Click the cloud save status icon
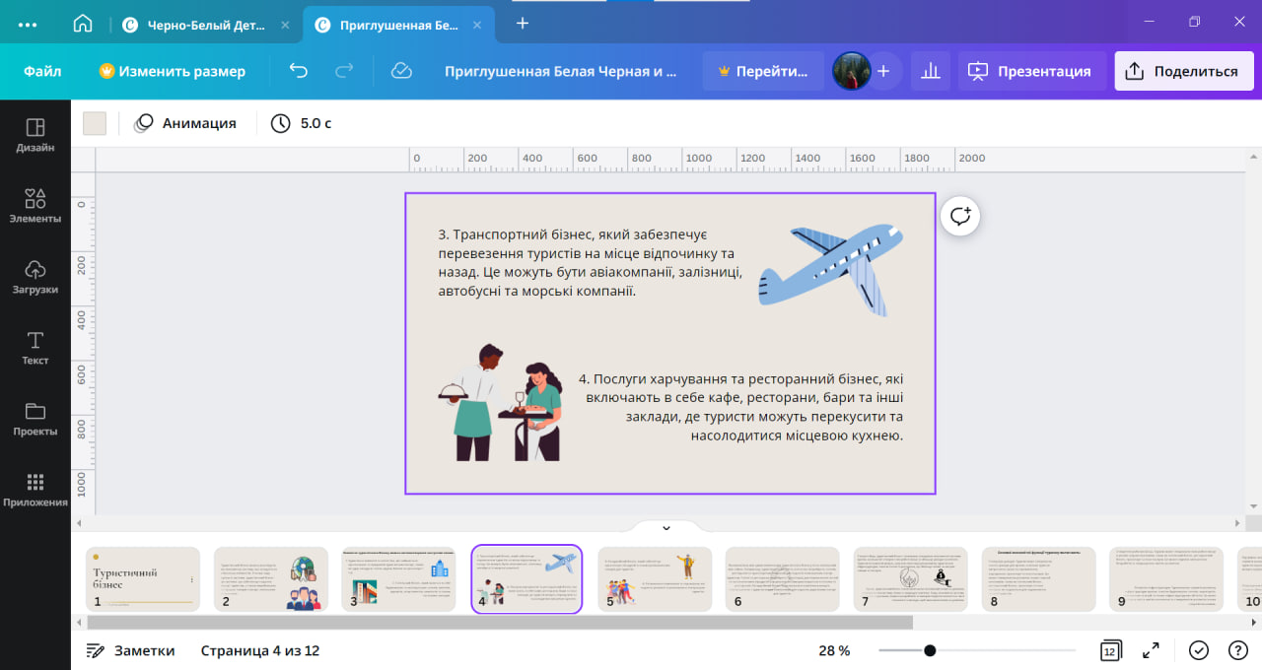The image size is (1262, 670). (401, 71)
